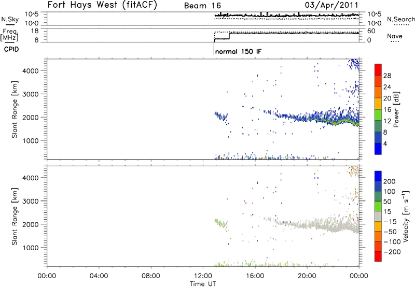Click the '3000' tick label in velocity panel
Image resolution: width=415 pixels, height=287 pixels.
tap(31, 201)
